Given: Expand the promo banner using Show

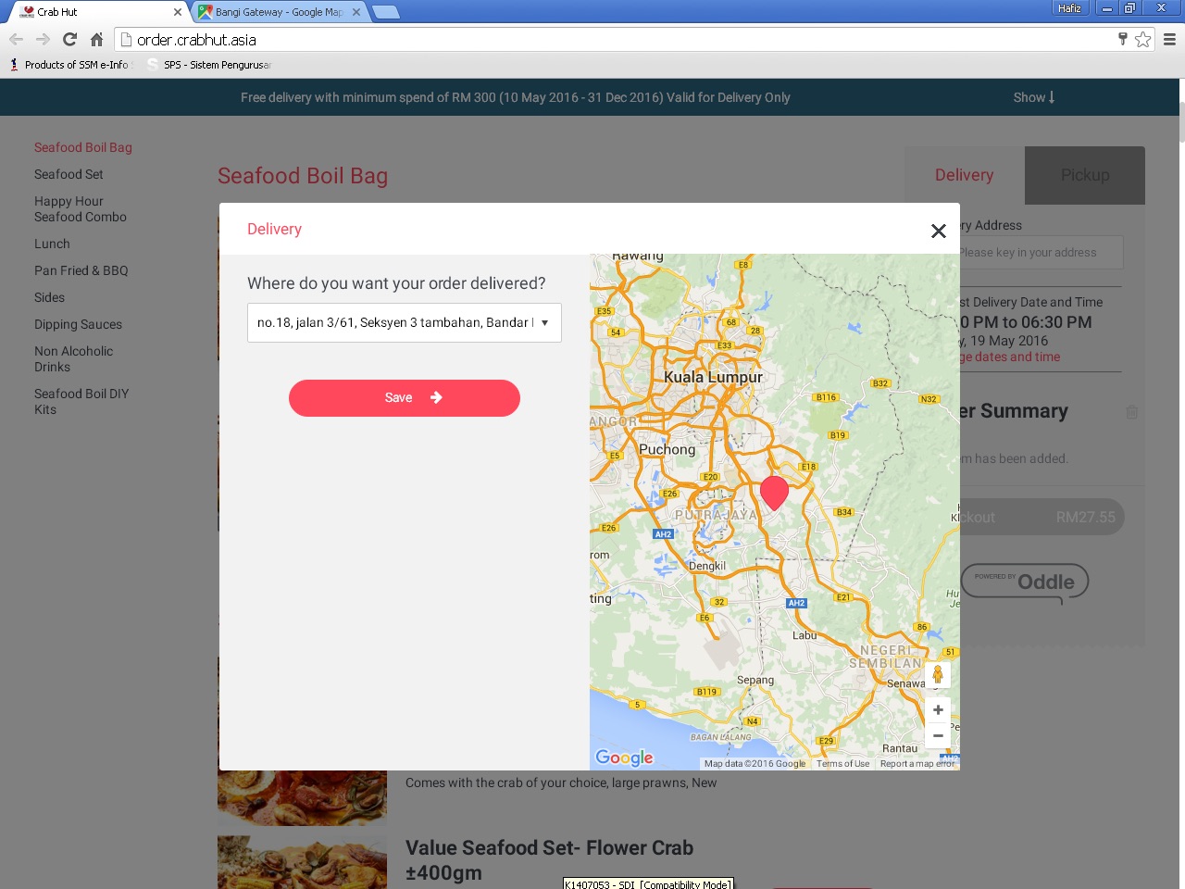Looking at the screenshot, I should tap(1033, 97).
